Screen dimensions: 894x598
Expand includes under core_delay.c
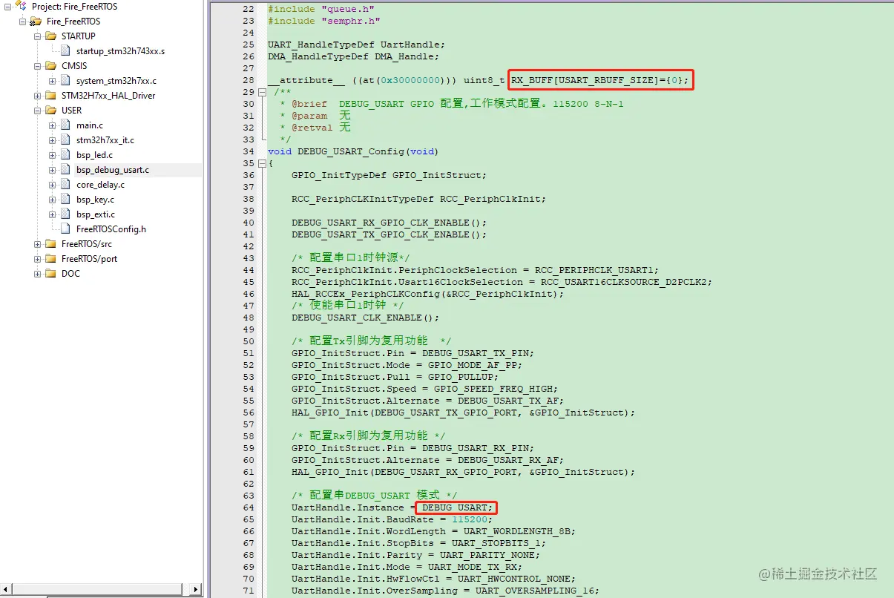(53, 185)
